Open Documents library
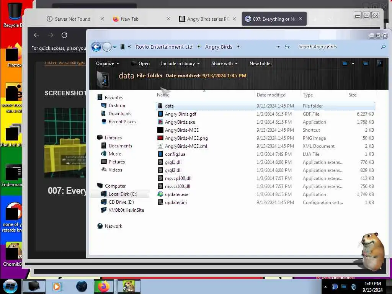Image resolution: width=392 pixels, height=294 pixels. [120, 146]
